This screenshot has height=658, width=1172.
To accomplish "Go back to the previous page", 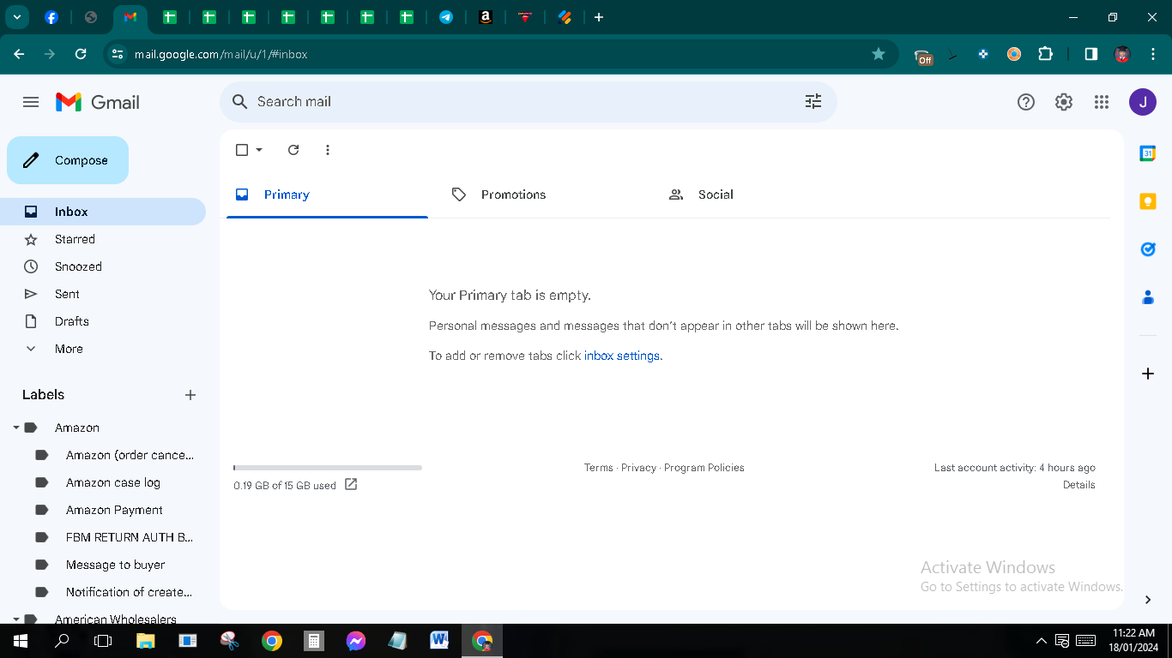I will (x=19, y=54).
